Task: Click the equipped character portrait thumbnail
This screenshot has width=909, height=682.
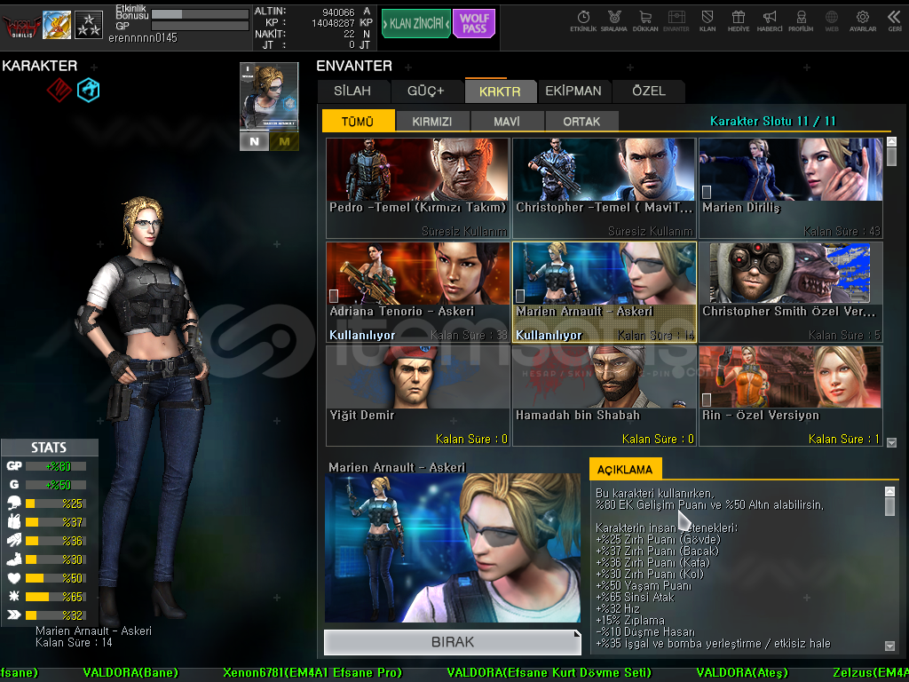Action: point(269,96)
